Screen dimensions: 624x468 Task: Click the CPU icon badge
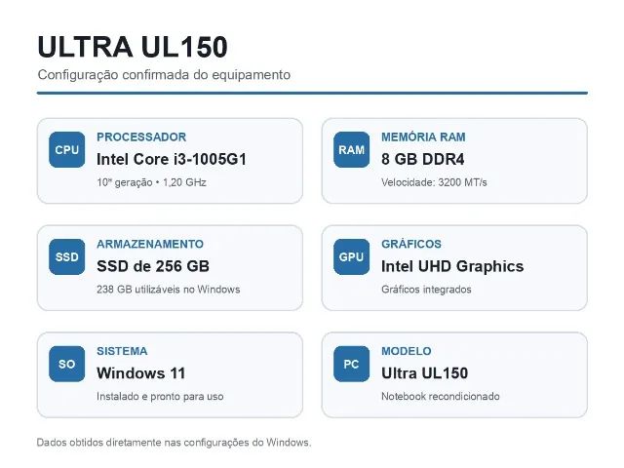pyautogui.click(x=67, y=149)
